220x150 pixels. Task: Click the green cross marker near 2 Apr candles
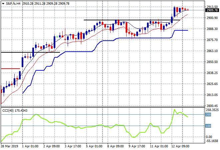(x=57, y=37)
